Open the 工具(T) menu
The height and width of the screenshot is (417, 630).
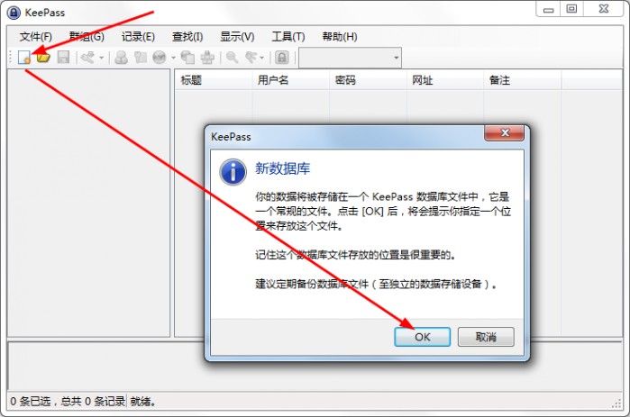[288, 37]
